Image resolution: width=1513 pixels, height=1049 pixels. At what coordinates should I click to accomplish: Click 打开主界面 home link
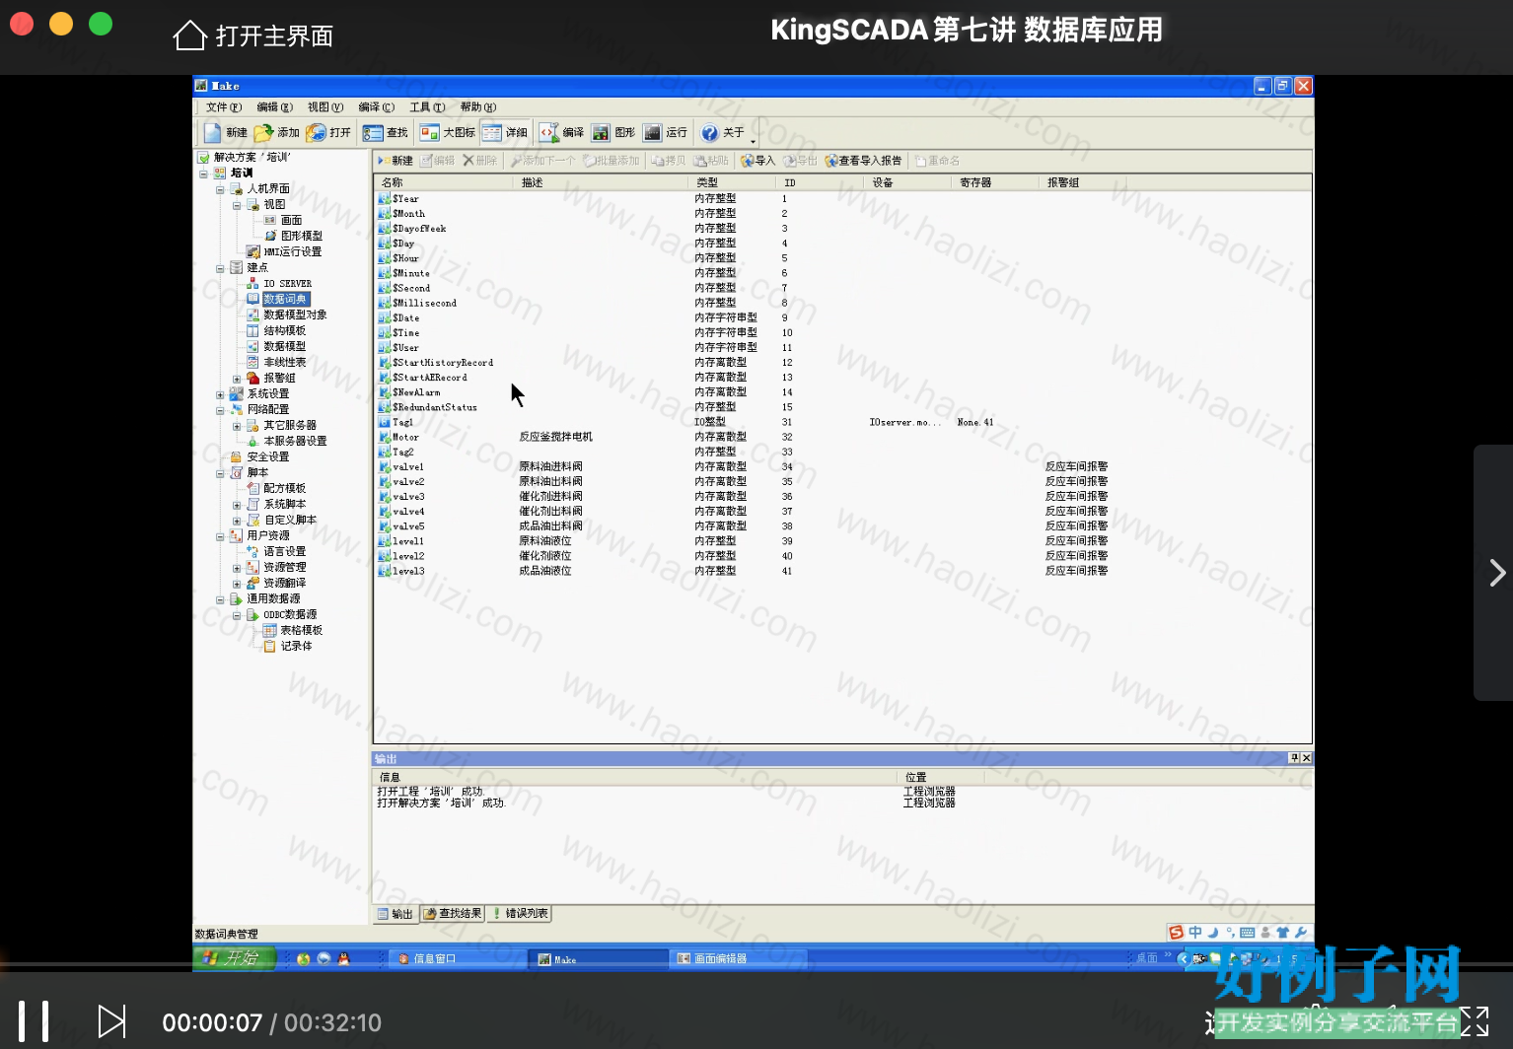click(253, 35)
